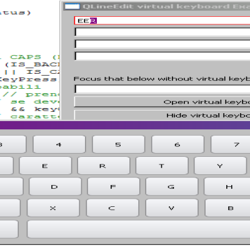250x250 pixels.
Task: Click the Open virtual keyboard button
Action: (162, 102)
